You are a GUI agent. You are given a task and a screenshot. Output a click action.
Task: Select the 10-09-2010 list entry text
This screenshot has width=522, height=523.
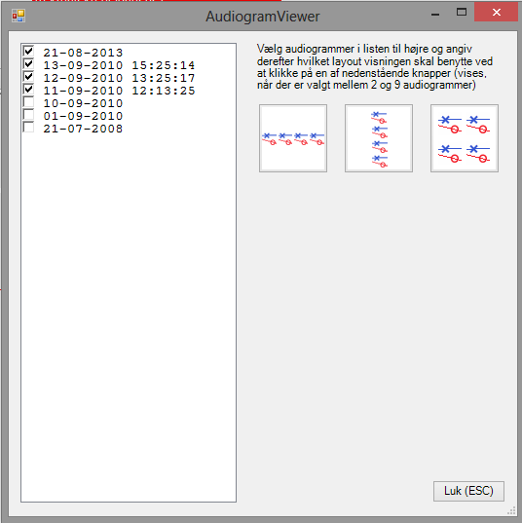[83, 103]
